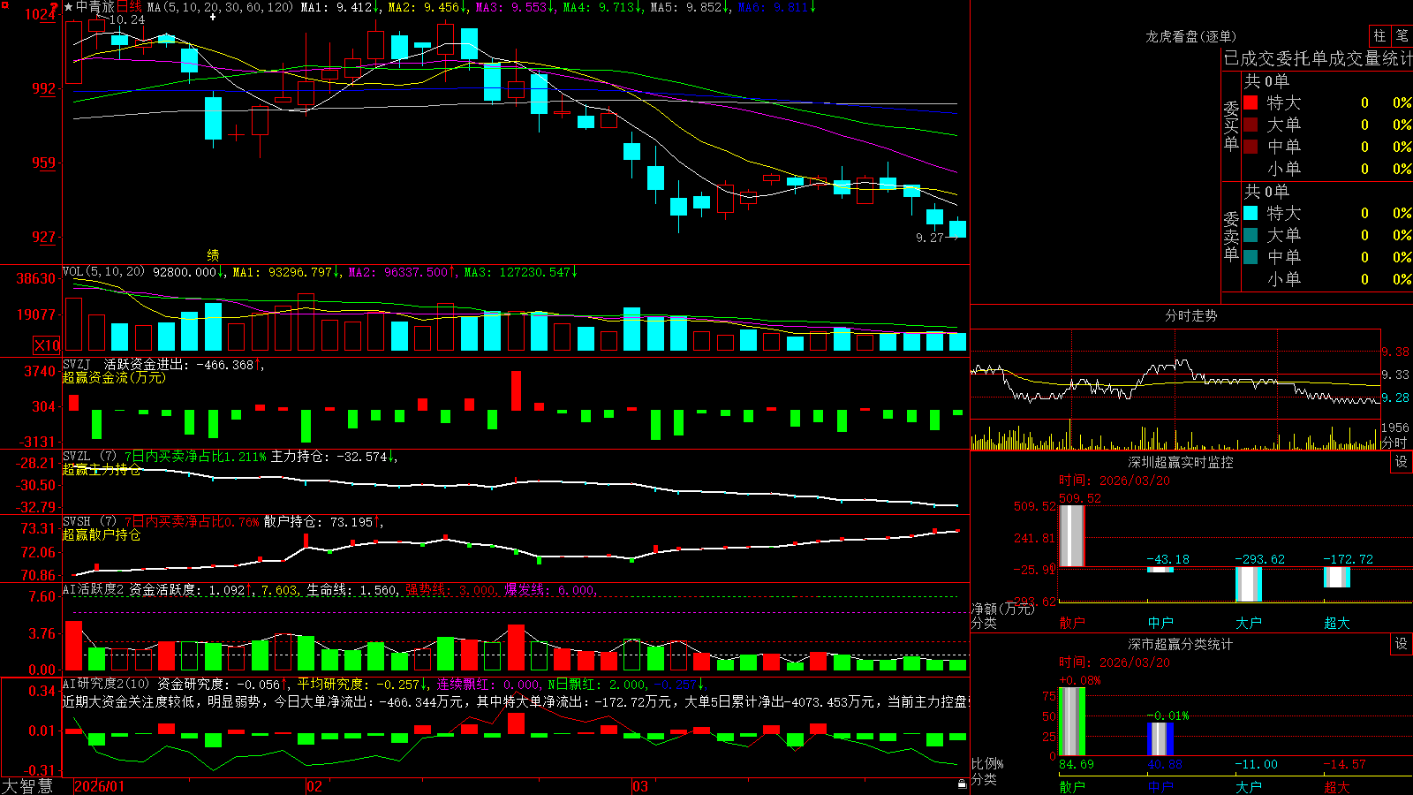Viewport: 1413px width, 795px height.
Task: Click the 509.52 散户 bar in 实时监控
Action: click(x=1072, y=535)
